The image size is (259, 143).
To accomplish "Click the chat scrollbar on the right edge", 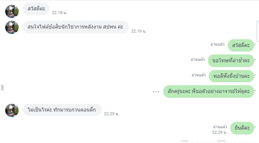I will [x=258, y=31].
